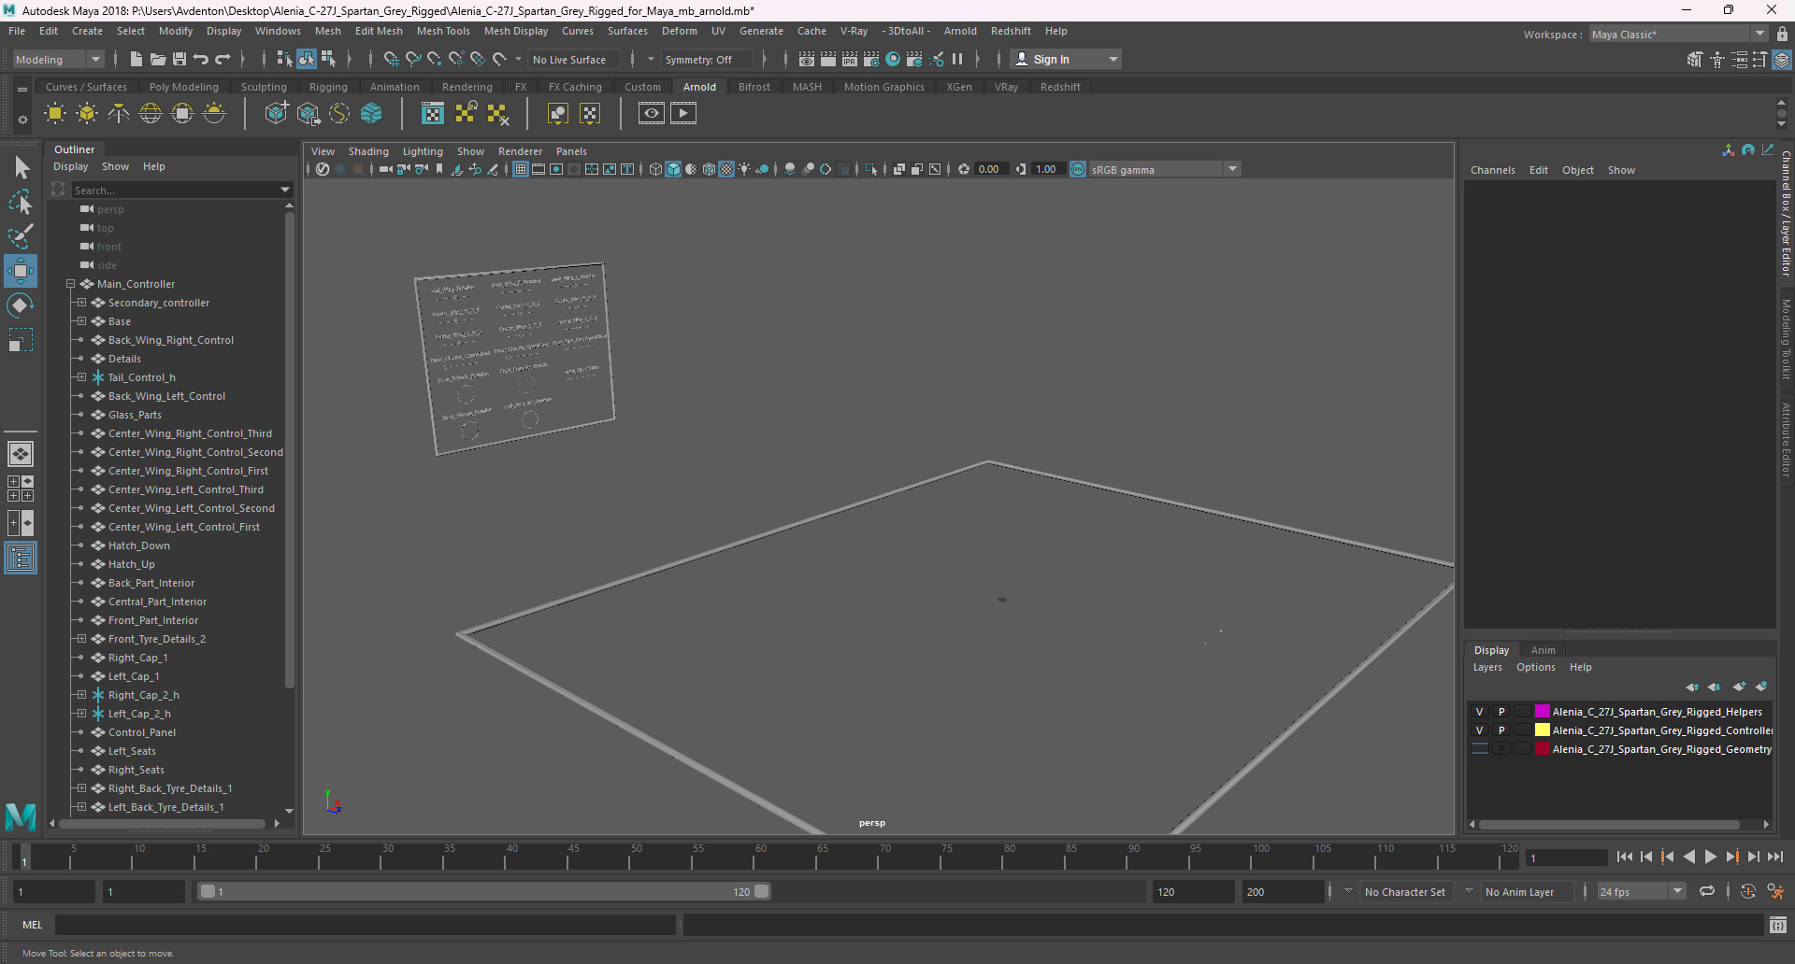
Task: Toggle visibility V for Rigged_Controller layer
Action: 1480,730
